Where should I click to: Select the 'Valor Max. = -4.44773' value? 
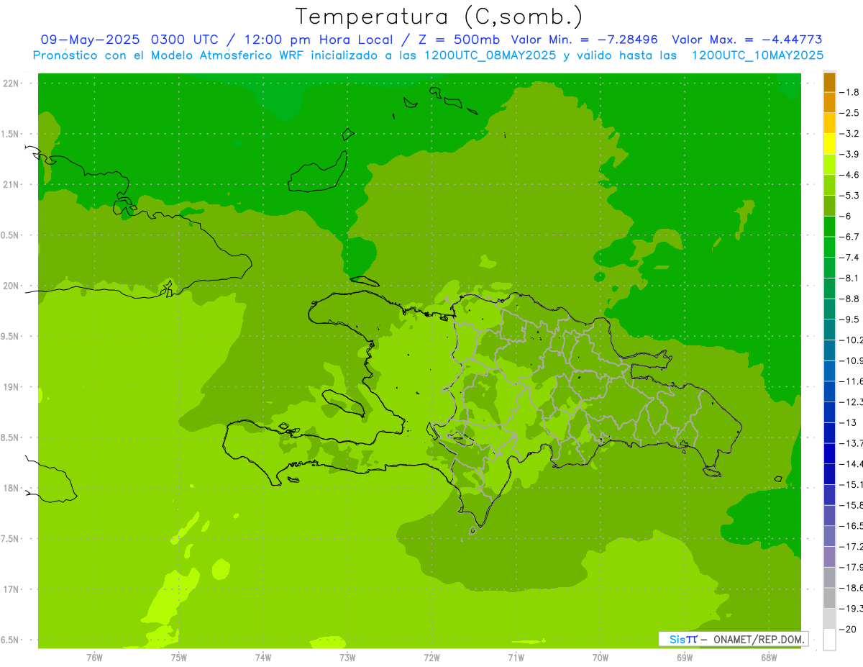[747, 40]
